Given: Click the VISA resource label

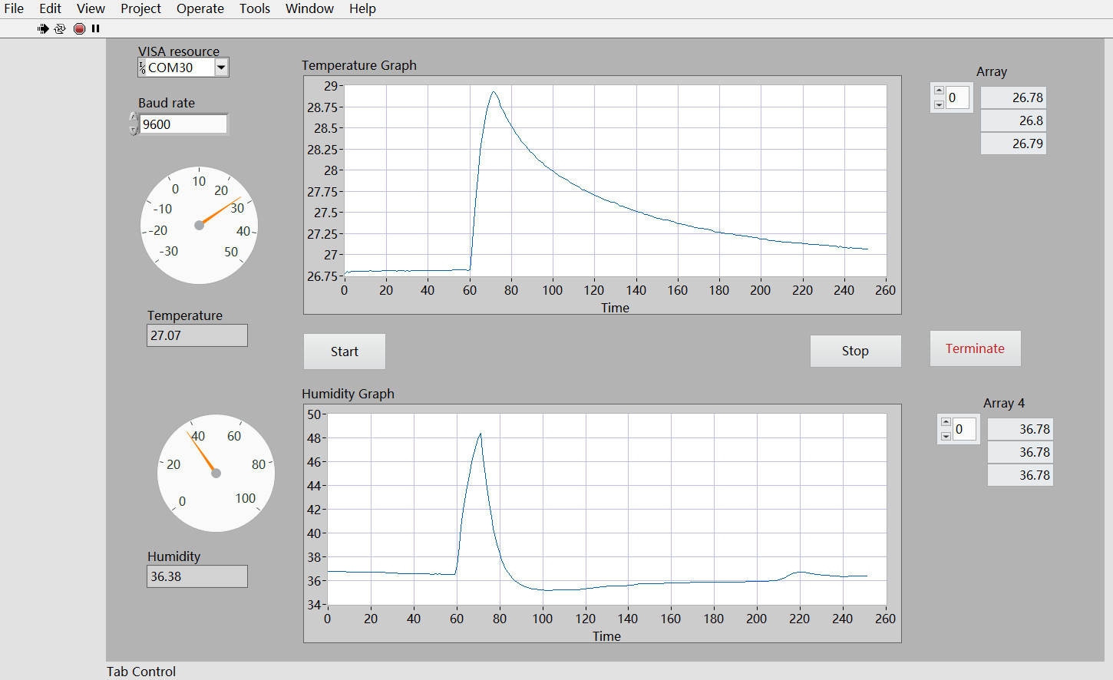Looking at the screenshot, I should coord(179,51).
